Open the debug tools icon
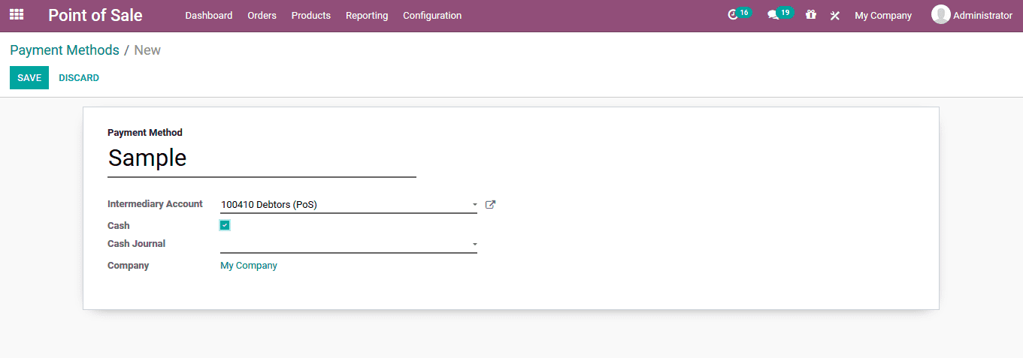This screenshot has width=1023, height=358. (834, 15)
